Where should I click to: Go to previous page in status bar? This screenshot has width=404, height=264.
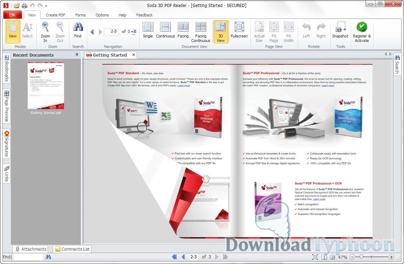click(x=183, y=257)
